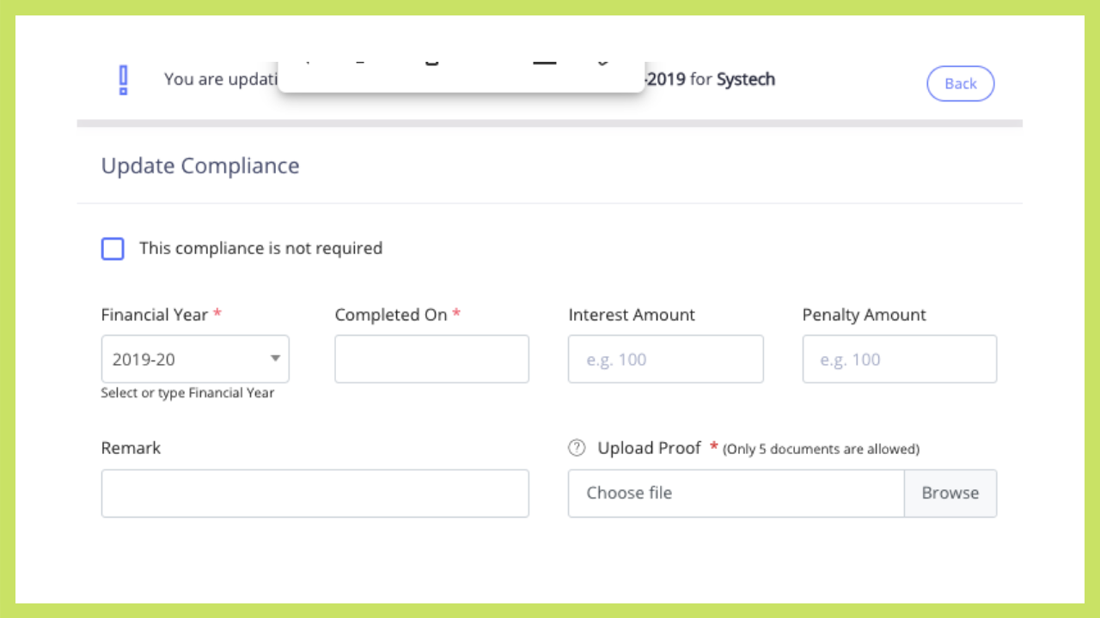Click the 'This compliance is not required' label
The width and height of the screenshot is (1100, 618).
[x=260, y=249]
